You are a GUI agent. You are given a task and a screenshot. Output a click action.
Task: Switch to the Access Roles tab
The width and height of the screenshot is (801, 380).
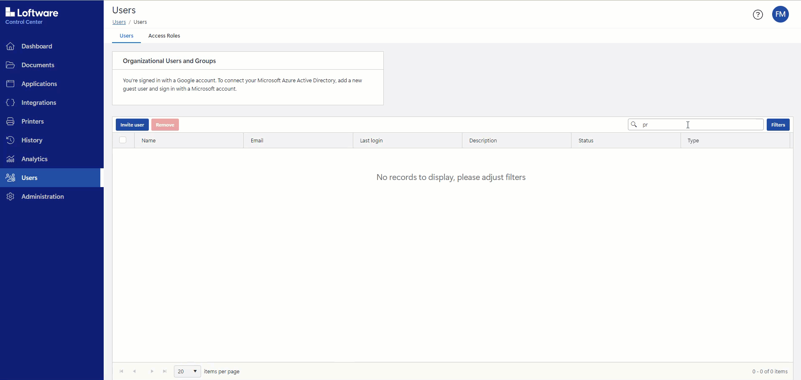pyautogui.click(x=164, y=36)
